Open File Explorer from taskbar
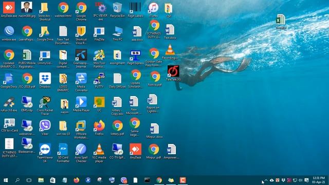The height and width of the screenshot is (185, 329). pyautogui.click(x=41, y=180)
